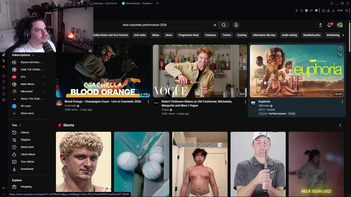This screenshot has height=197, width=351.
Task: Click the YouTube search magnifier button
Action: (224, 25)
